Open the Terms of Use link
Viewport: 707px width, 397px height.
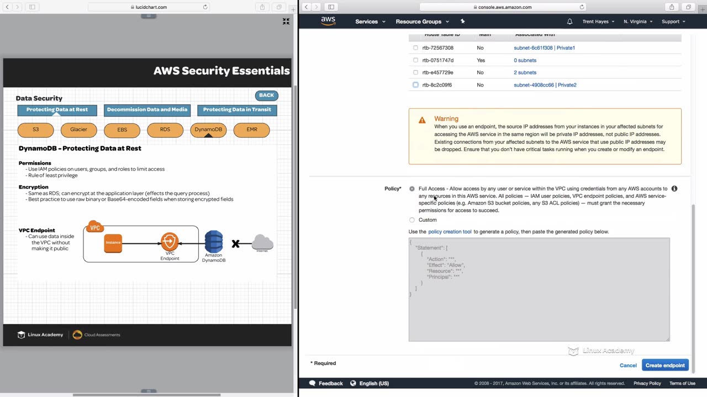coord(682,383)
